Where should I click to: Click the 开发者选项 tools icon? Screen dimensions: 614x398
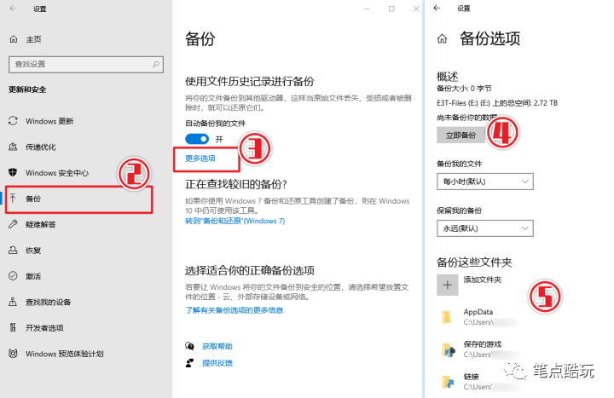[x=13, y=327]
